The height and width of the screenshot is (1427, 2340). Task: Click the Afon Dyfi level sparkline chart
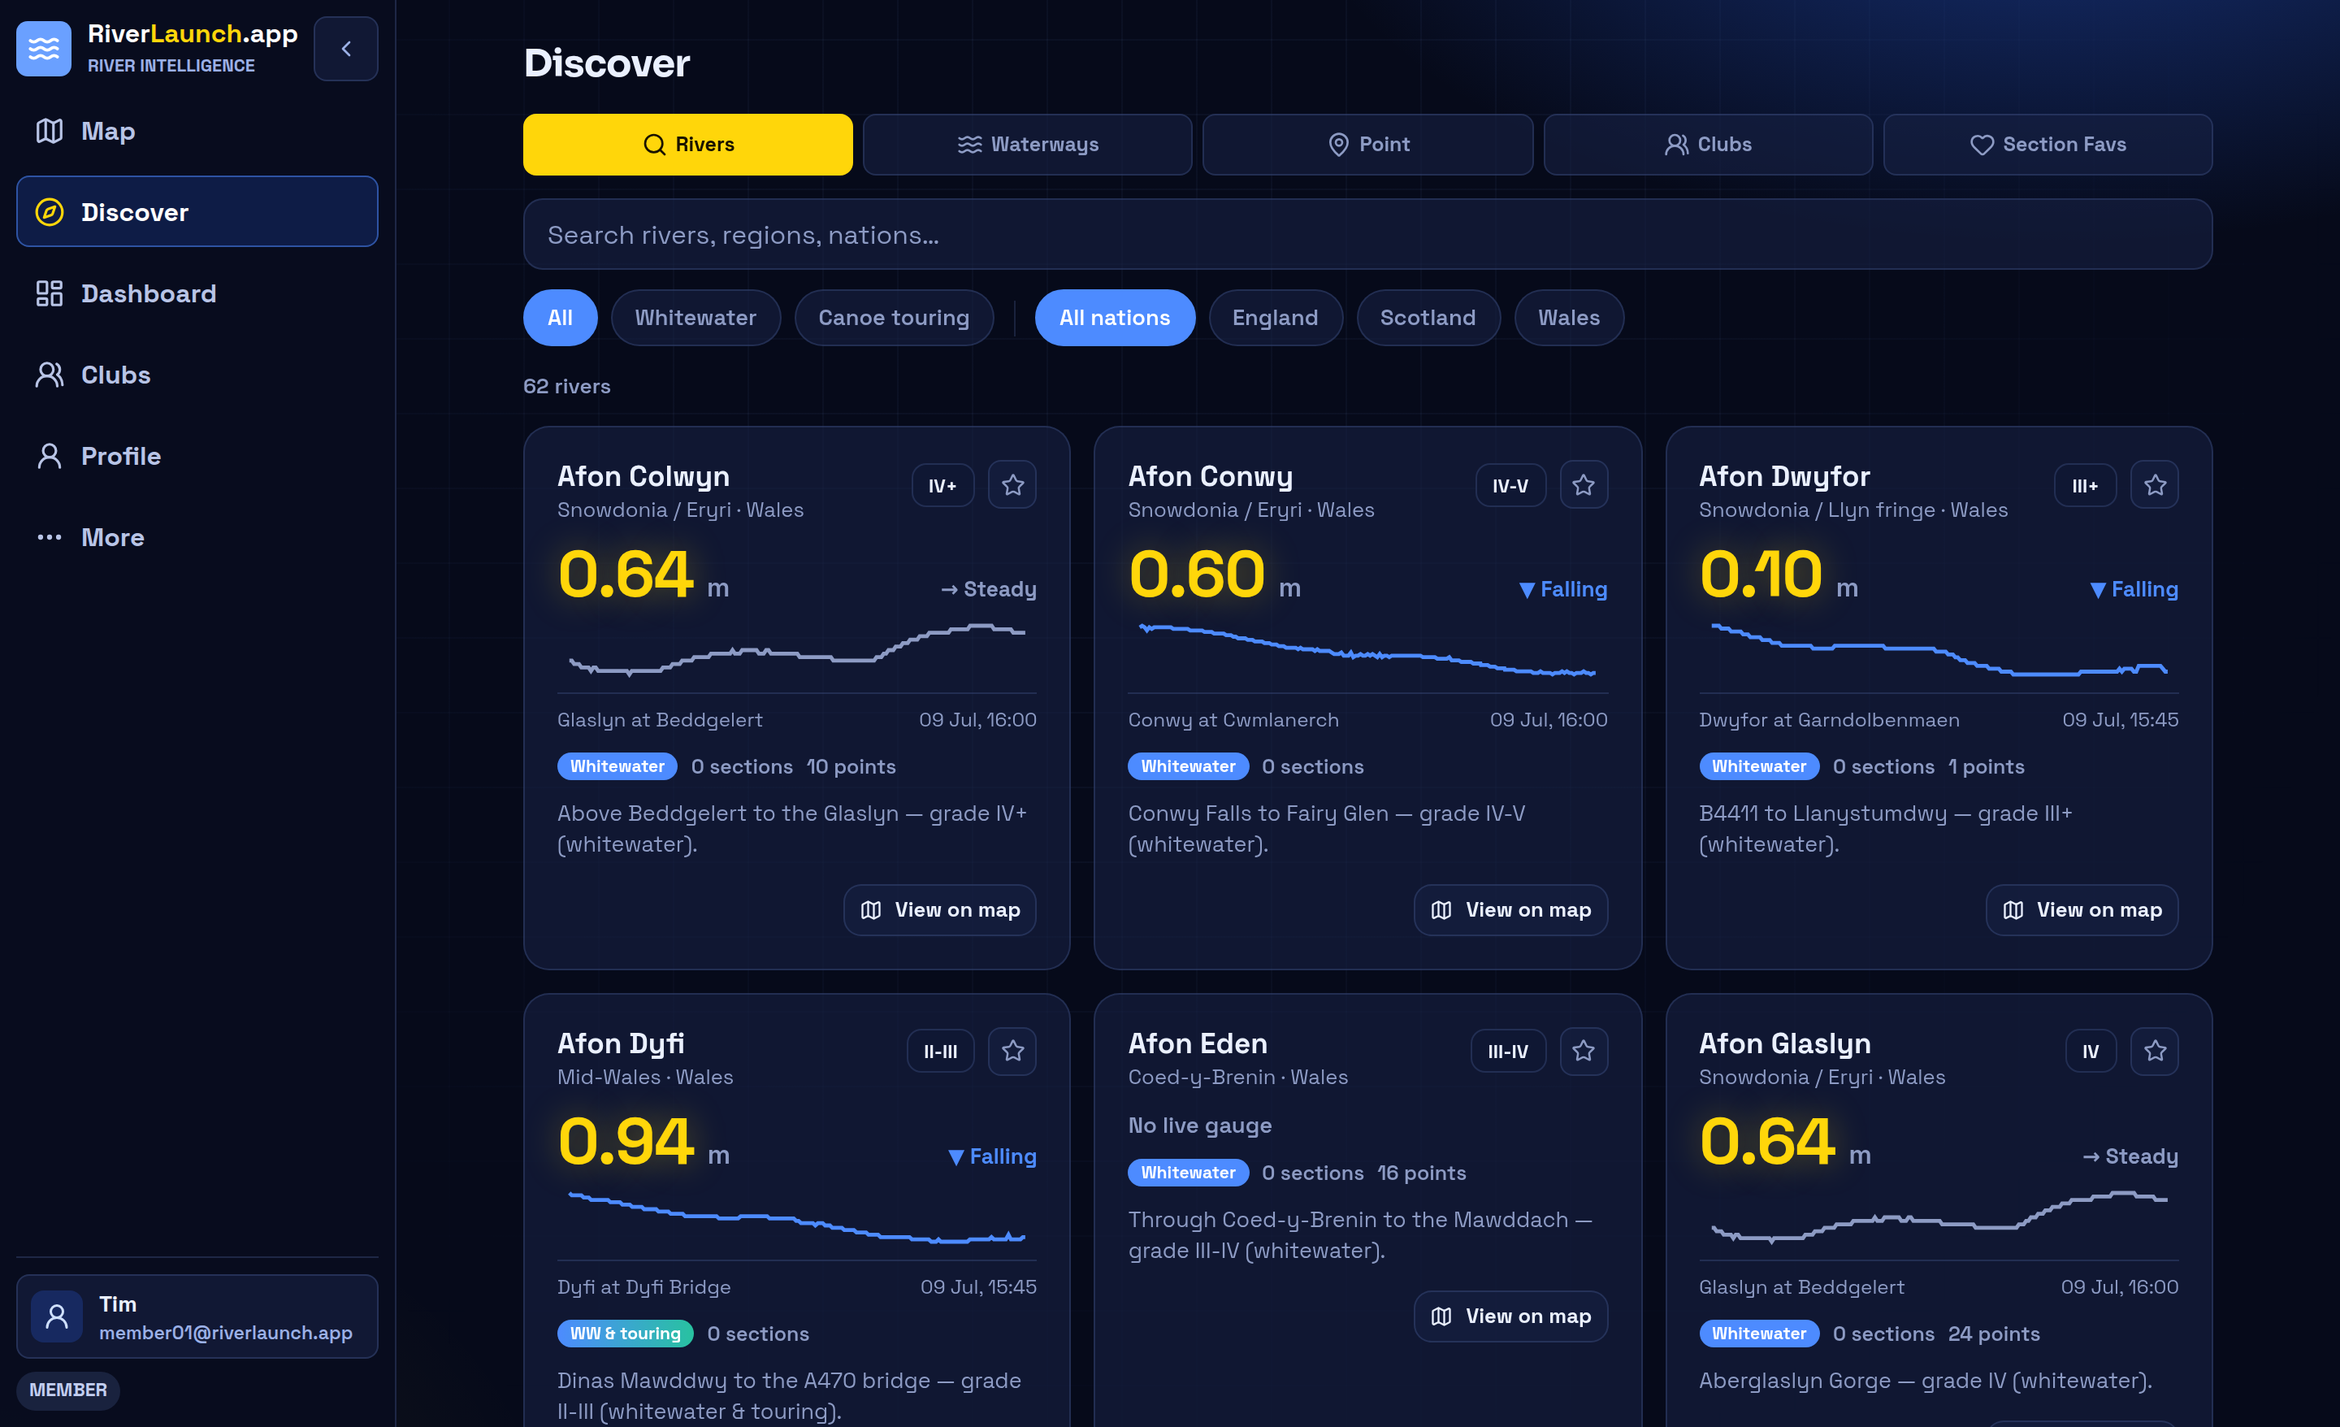coord(797,1217)
